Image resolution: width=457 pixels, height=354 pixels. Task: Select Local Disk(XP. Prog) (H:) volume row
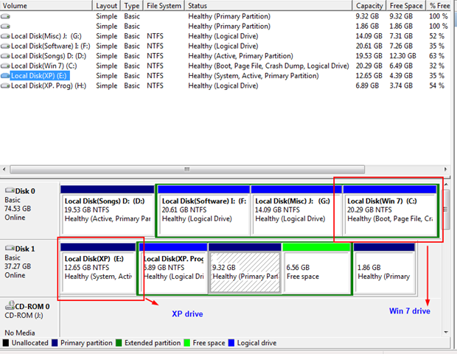(x=225, y=86)
